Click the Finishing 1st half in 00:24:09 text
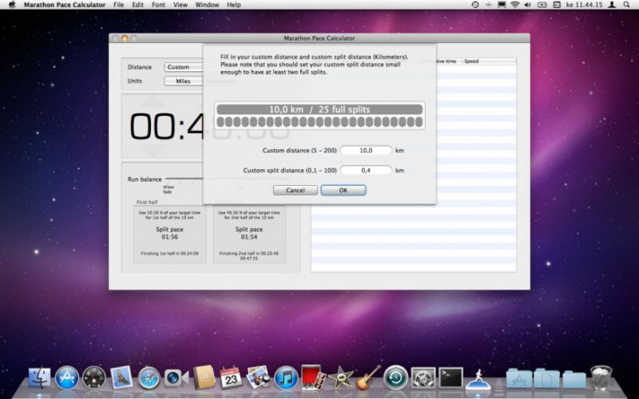Image resolution: width=639 pixels, height=399 pixels. click(169, 253)
